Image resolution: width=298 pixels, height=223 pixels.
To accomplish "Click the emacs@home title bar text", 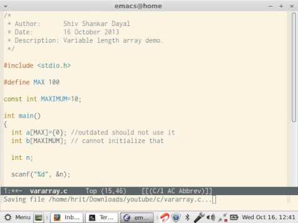I will coord(138,6).
